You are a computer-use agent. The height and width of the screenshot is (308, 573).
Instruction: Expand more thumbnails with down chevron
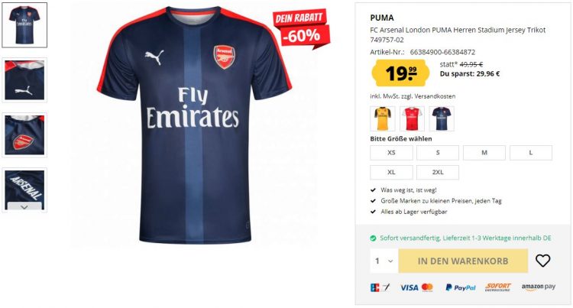[x=24, y=207]
